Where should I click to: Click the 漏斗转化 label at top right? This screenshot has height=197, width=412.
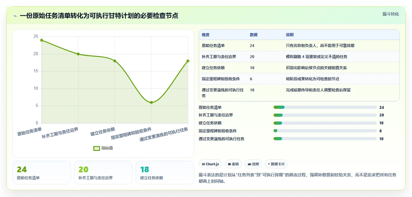click(390, 14)
